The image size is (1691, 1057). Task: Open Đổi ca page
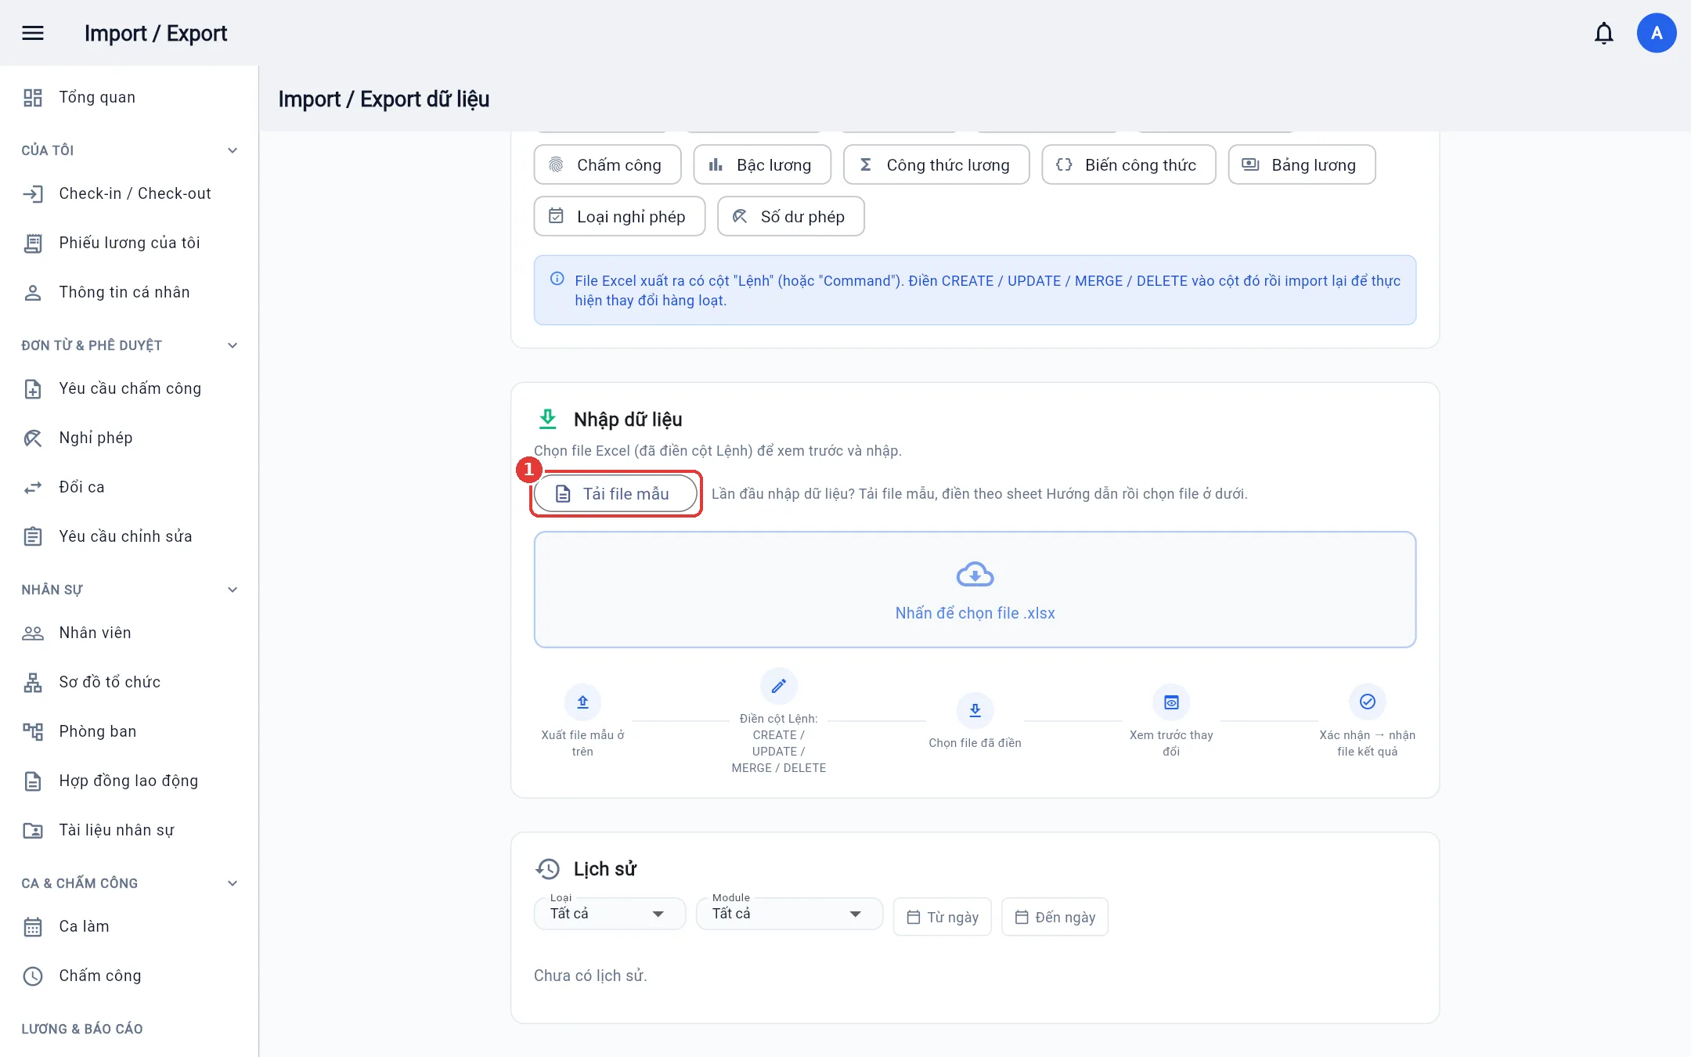pos(129,487)
